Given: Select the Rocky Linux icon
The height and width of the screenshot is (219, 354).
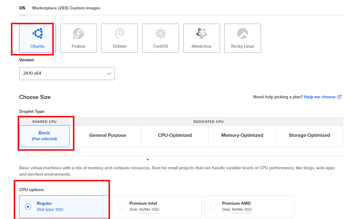Looking at the screenshot, I should (x=242, y=38).
